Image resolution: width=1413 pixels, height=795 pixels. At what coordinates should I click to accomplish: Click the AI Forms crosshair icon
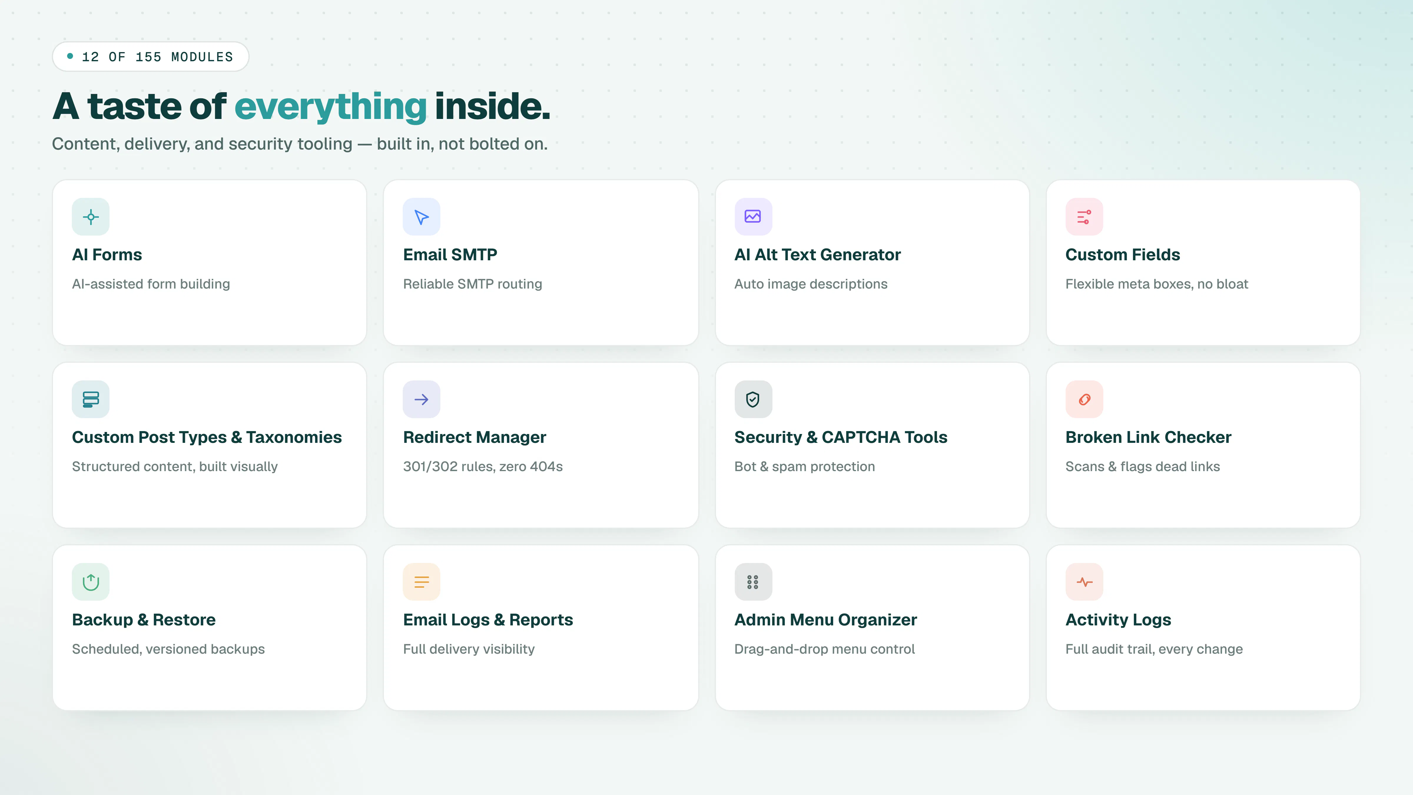90,217
